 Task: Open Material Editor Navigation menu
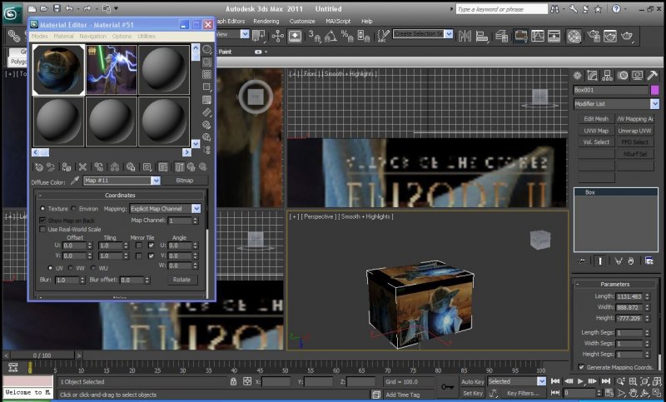click(92, 36)
